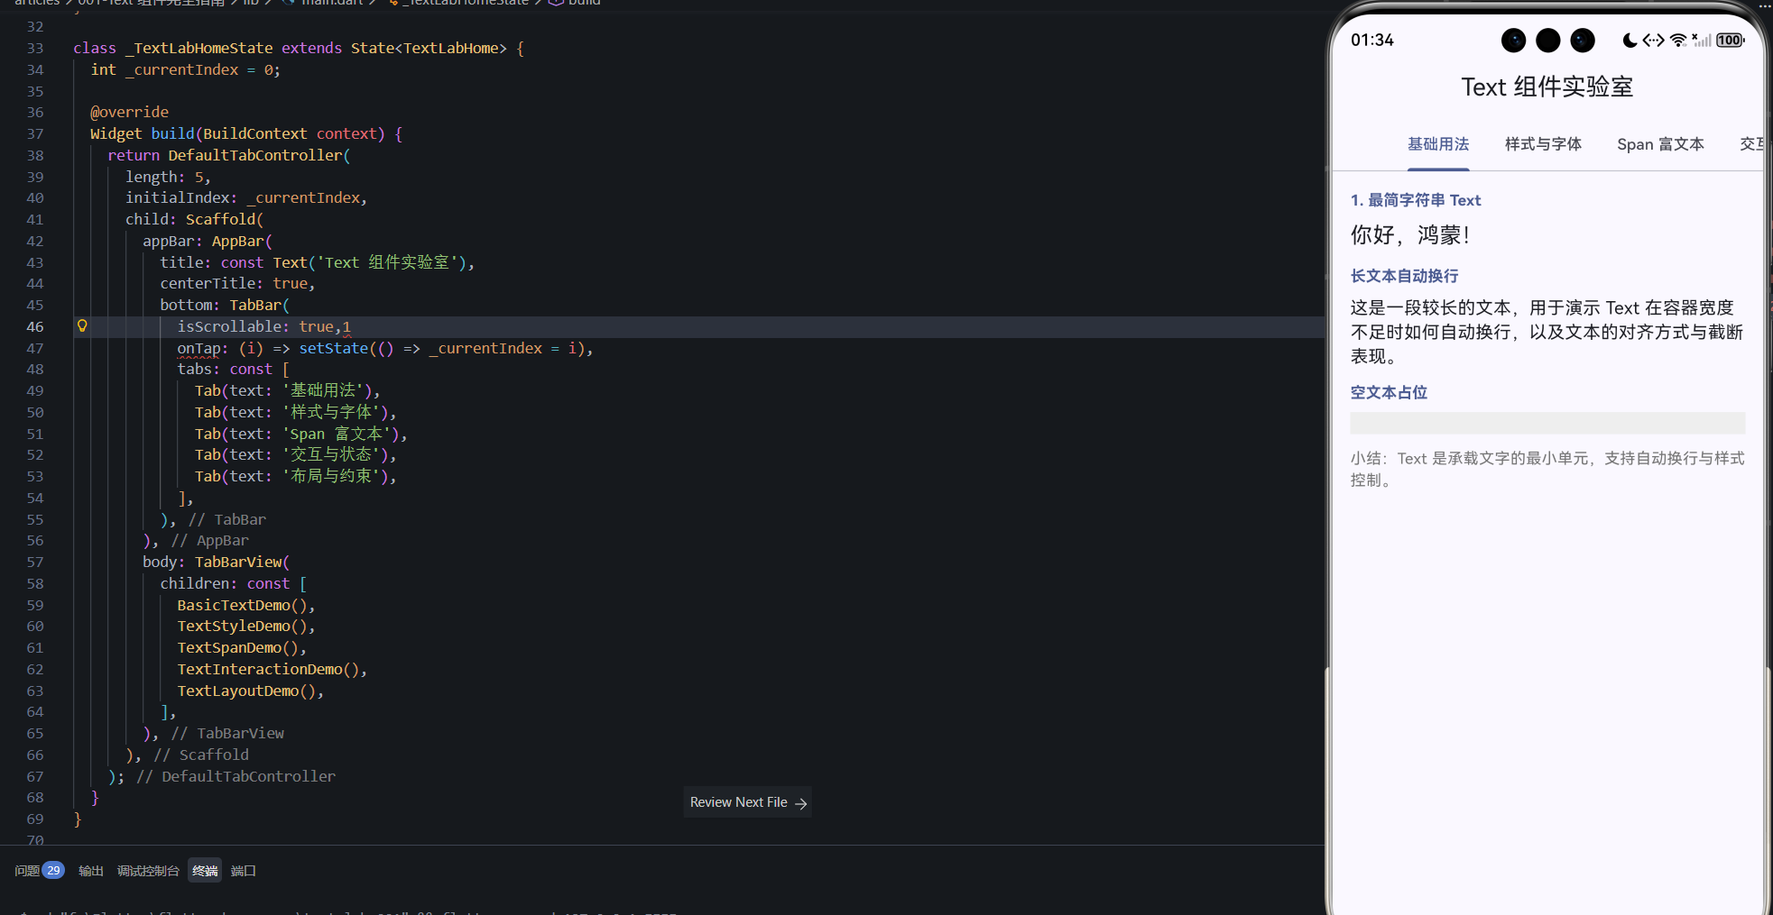Click BasicTextDemo() in the children list
Image resolution: width=1773 pixels, height=915 pixels.
point(242,605)
